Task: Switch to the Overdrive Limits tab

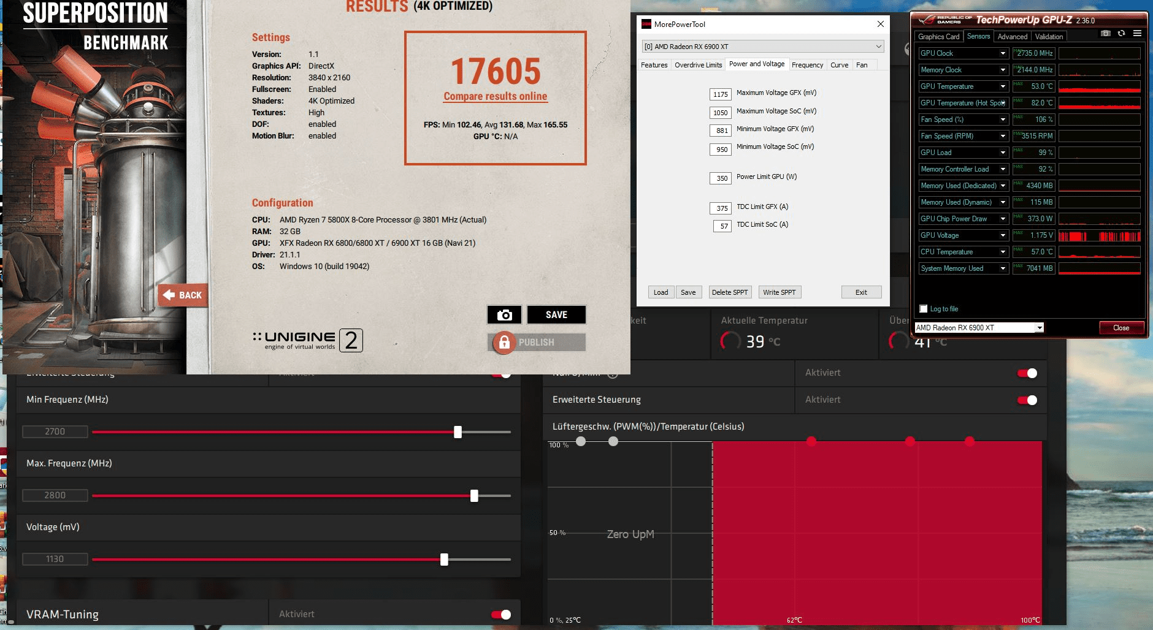Action: pyautogui.click(x=698, y=65)
